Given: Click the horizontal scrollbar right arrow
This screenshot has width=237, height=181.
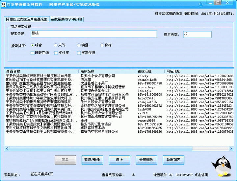Looking at the screenshot, I should coord(231,148).
